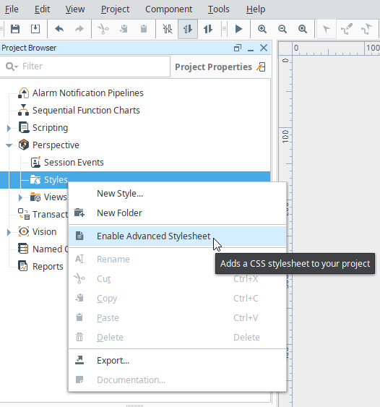Open the Component menu

168,9
